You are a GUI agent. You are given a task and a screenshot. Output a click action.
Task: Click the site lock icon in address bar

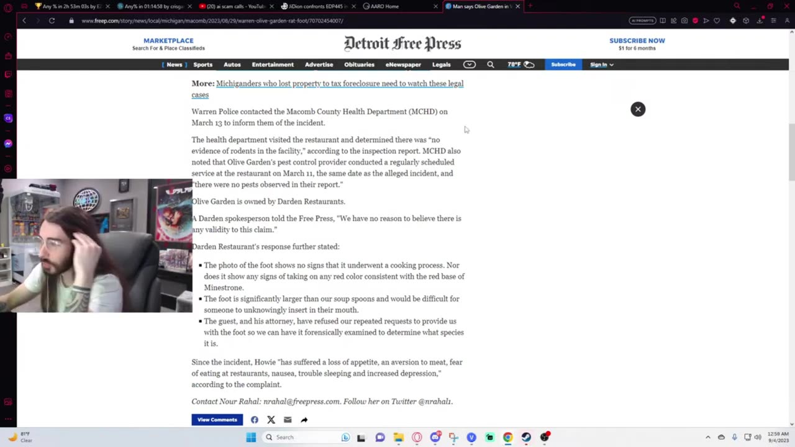point(71,20)
